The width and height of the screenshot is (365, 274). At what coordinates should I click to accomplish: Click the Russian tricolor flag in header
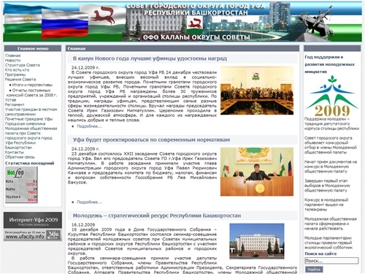(65, 24)
